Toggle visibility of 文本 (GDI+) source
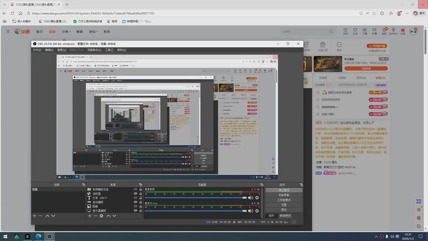The height and width of the screenshot is (241, 428). [x=135, y=198]
